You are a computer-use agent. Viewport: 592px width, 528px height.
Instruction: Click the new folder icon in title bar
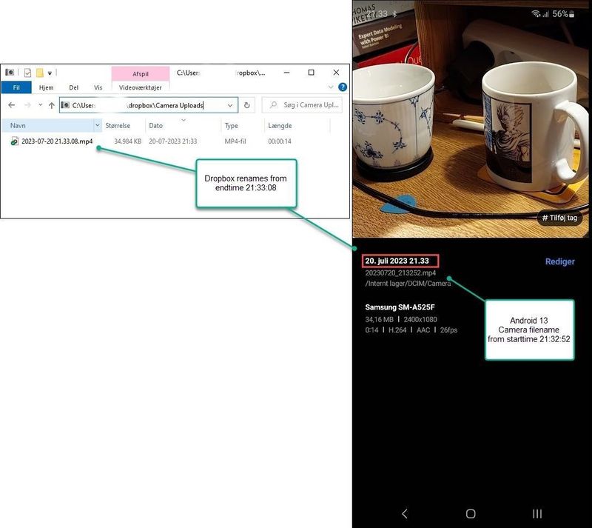click(x=40, y=73)
